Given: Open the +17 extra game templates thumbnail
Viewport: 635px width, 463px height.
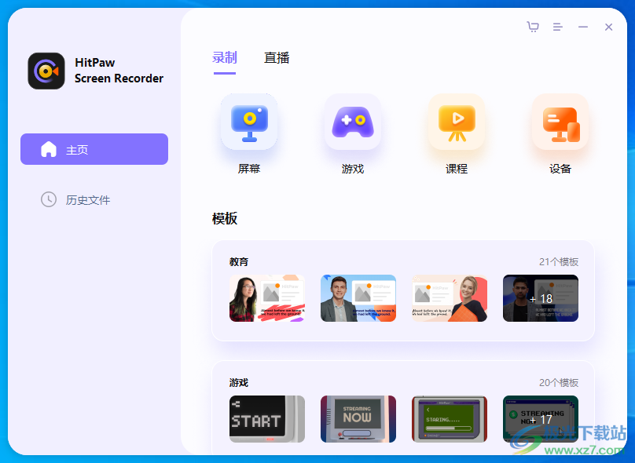Looking at the screenshot, I should 541,419.
